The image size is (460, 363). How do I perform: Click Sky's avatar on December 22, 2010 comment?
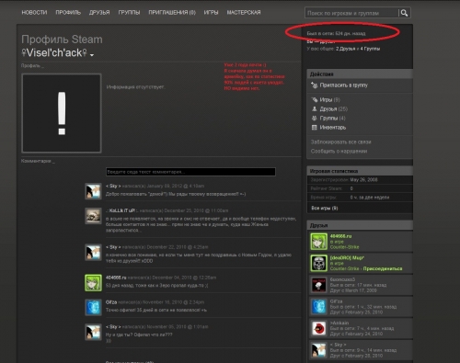pos(93,252)
